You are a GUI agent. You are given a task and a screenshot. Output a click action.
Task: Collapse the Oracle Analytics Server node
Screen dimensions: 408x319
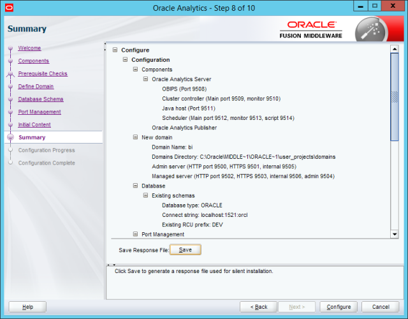pos(145,79)
